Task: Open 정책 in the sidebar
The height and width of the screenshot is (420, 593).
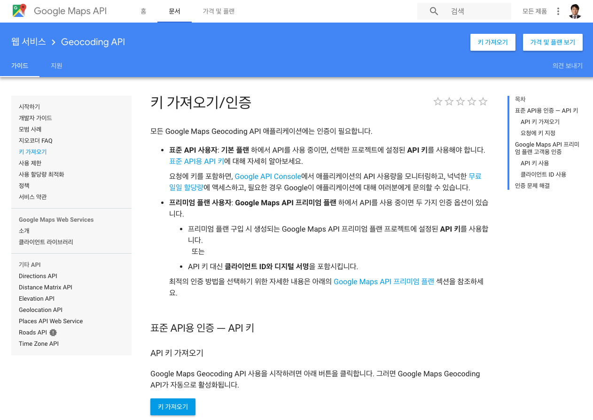Action: [x=24, y=186]
